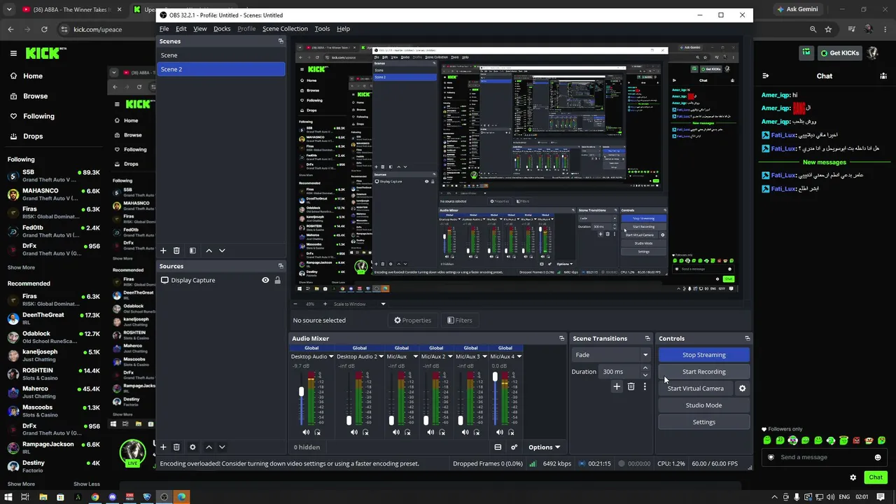Open Desktop Audio channel options arrow

click(x=331, y=356)
